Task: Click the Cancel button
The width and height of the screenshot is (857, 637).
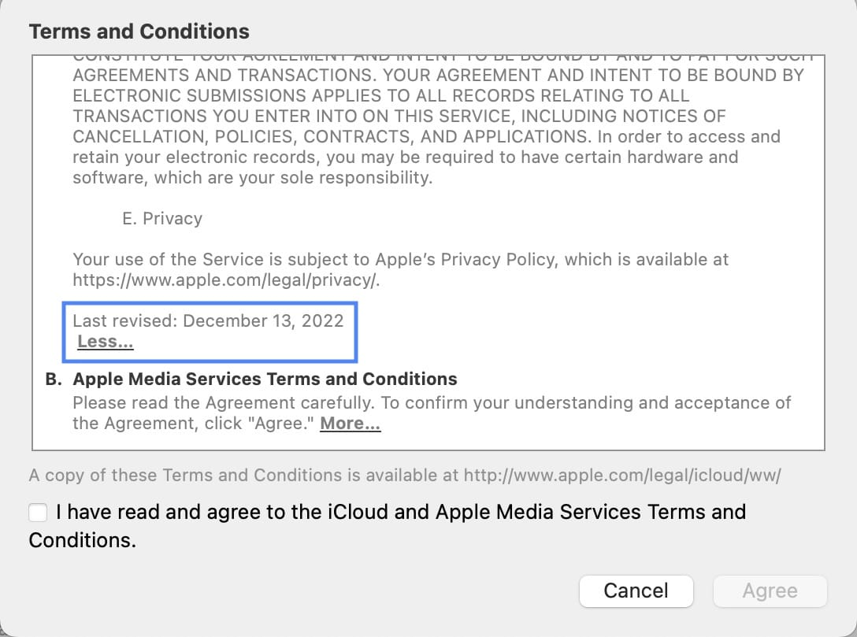Action: (x=636, y=591)
